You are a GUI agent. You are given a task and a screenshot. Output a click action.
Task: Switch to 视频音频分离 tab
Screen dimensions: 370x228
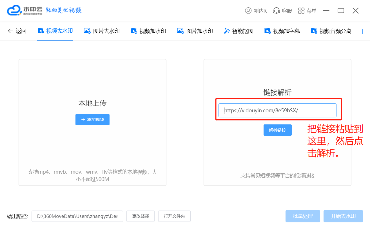tap(331, 31)
